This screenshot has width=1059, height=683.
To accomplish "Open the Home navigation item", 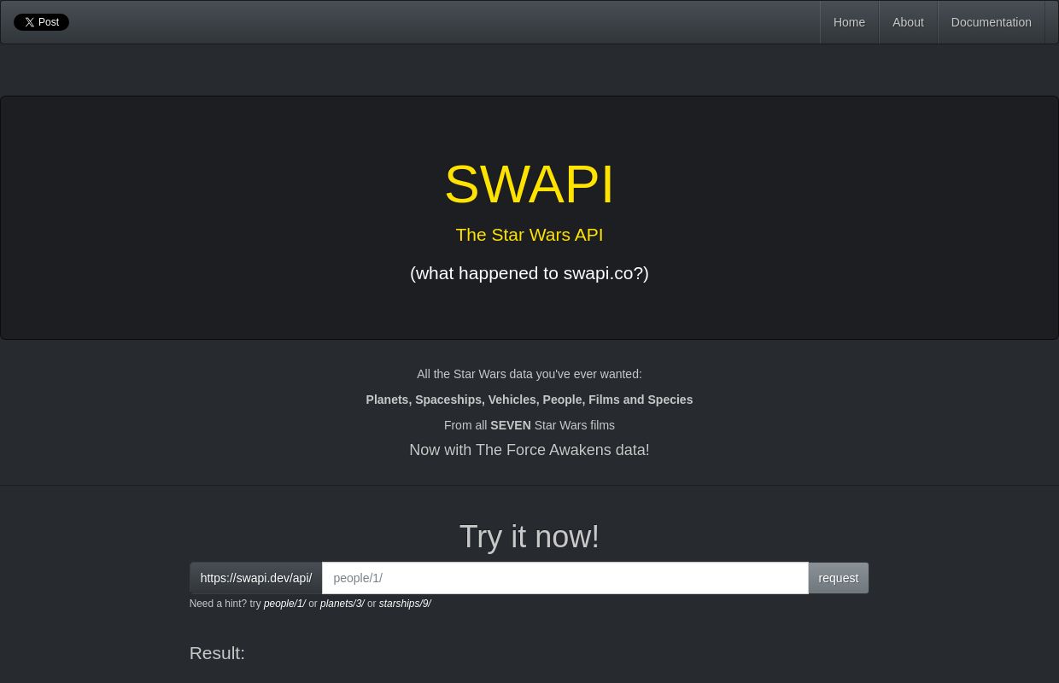I will tap(849, 22).
